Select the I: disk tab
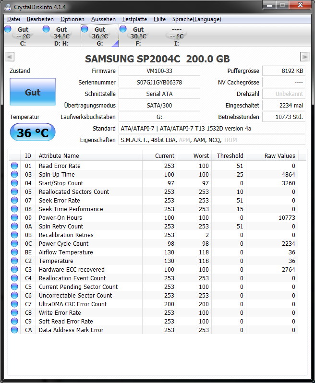 pos(176,36)
